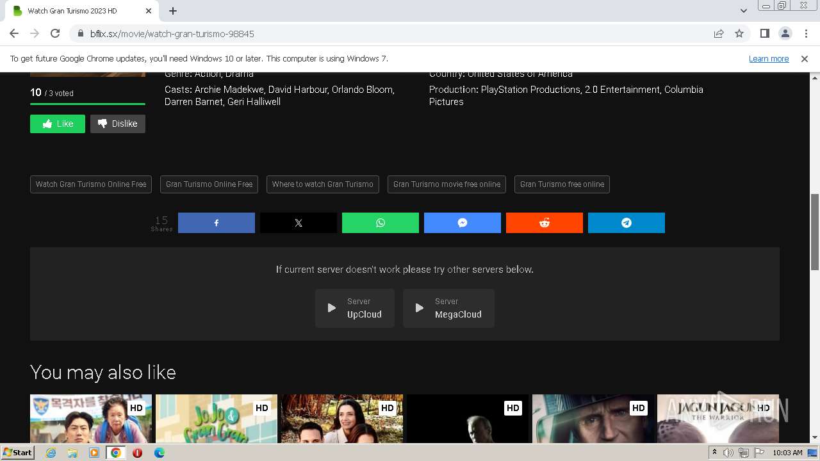Open the third recommended movie with the couple

click(342, 419)
